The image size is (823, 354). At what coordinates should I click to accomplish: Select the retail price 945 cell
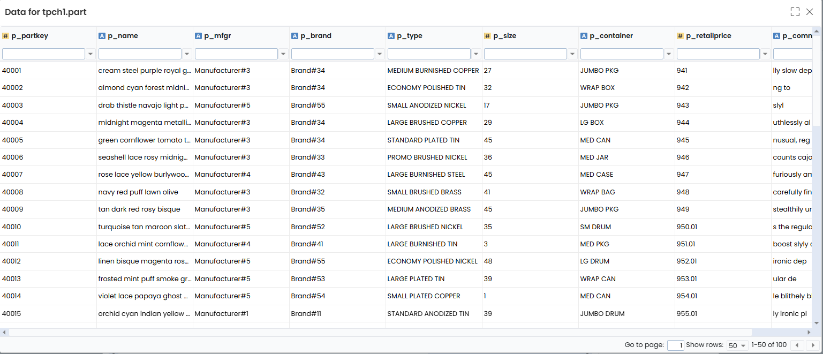[723, 140]
